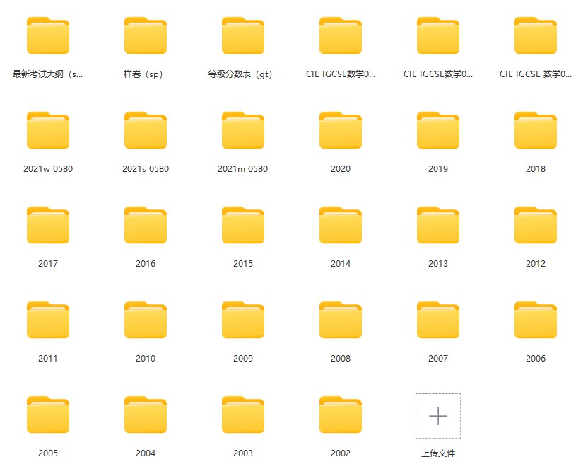Click the 2002 folder icon
Screen dimensions: 588x474
341,415
